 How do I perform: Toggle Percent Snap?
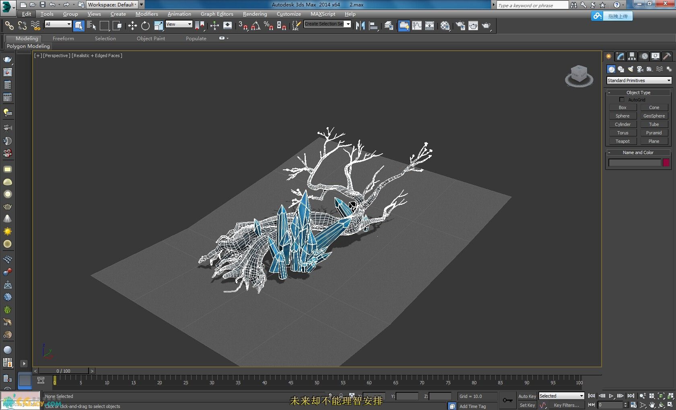(268, 26)
